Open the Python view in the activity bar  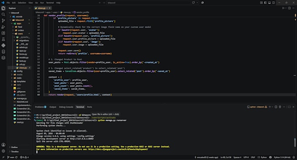coord(3,45)
